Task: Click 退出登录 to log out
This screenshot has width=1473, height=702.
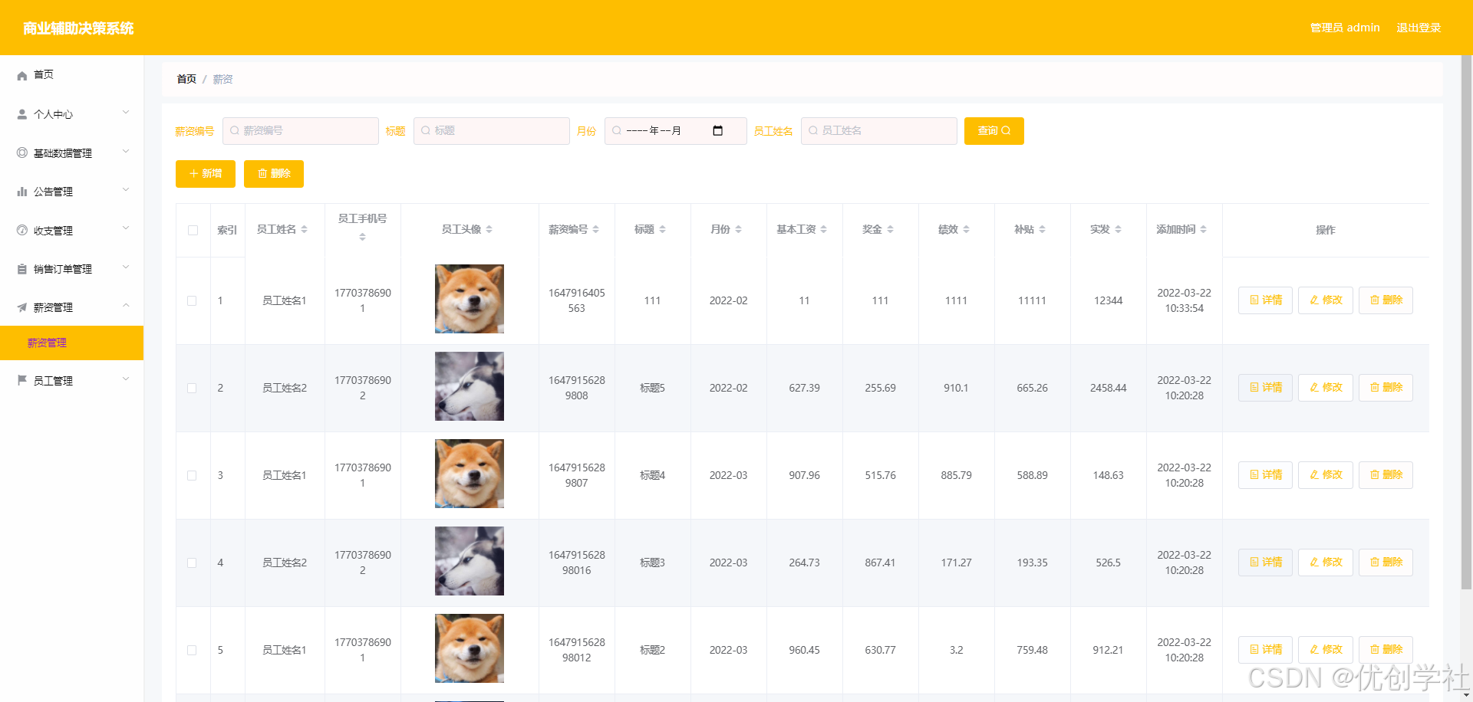Action: click(1419, 28)
